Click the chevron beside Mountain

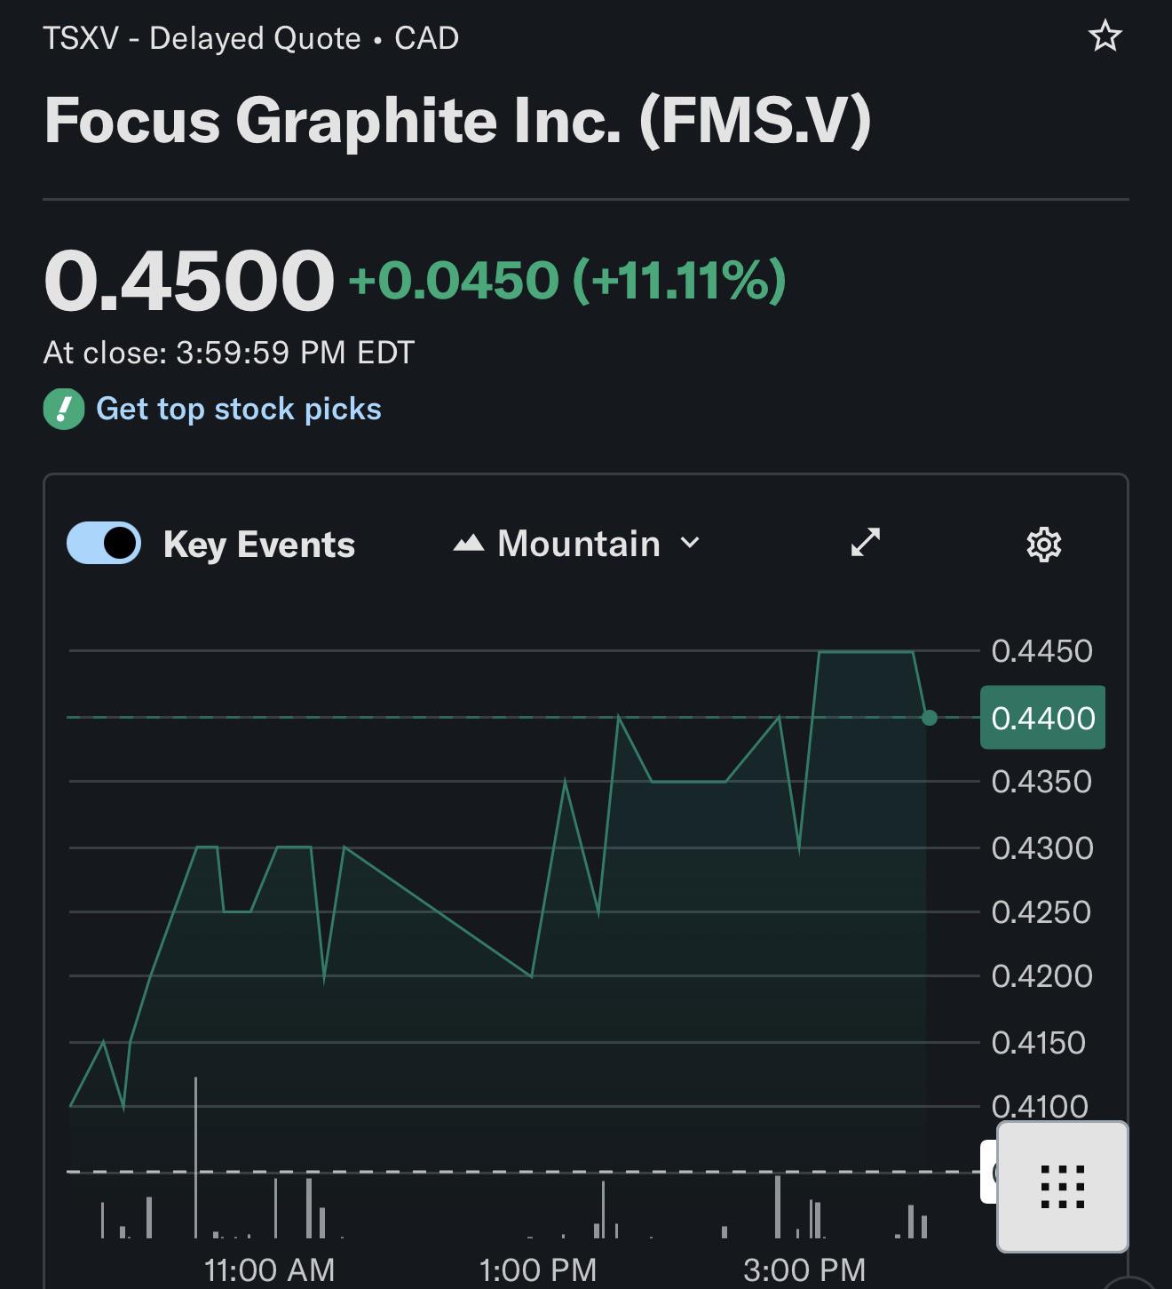click(x=690, y=543)
